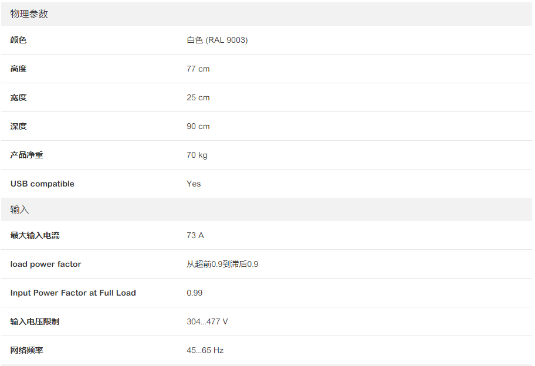This screenshot has width=535, height=366.
Task: Click the 输入 section header
Action: point(19,209)
